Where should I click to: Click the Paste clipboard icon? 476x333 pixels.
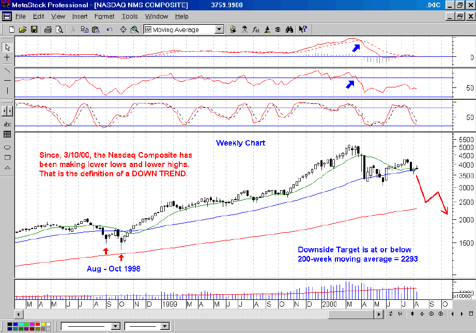point(96,29)
